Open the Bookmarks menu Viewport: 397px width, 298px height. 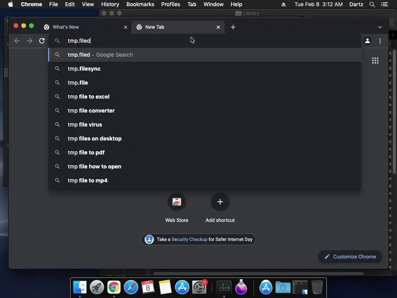140,4
